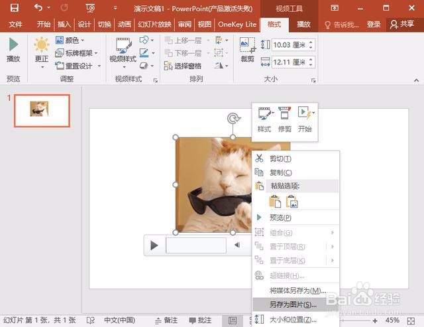424x327 pixels.
Task: Open the align objects dropdown icon
Action: click(x=222, y=40)
